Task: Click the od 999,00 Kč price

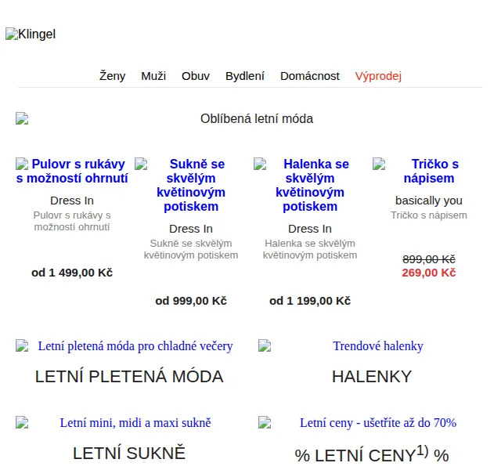Action: point(191,301)
